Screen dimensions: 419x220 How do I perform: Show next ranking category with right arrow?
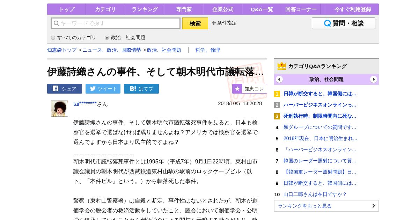tap(374, 79)
